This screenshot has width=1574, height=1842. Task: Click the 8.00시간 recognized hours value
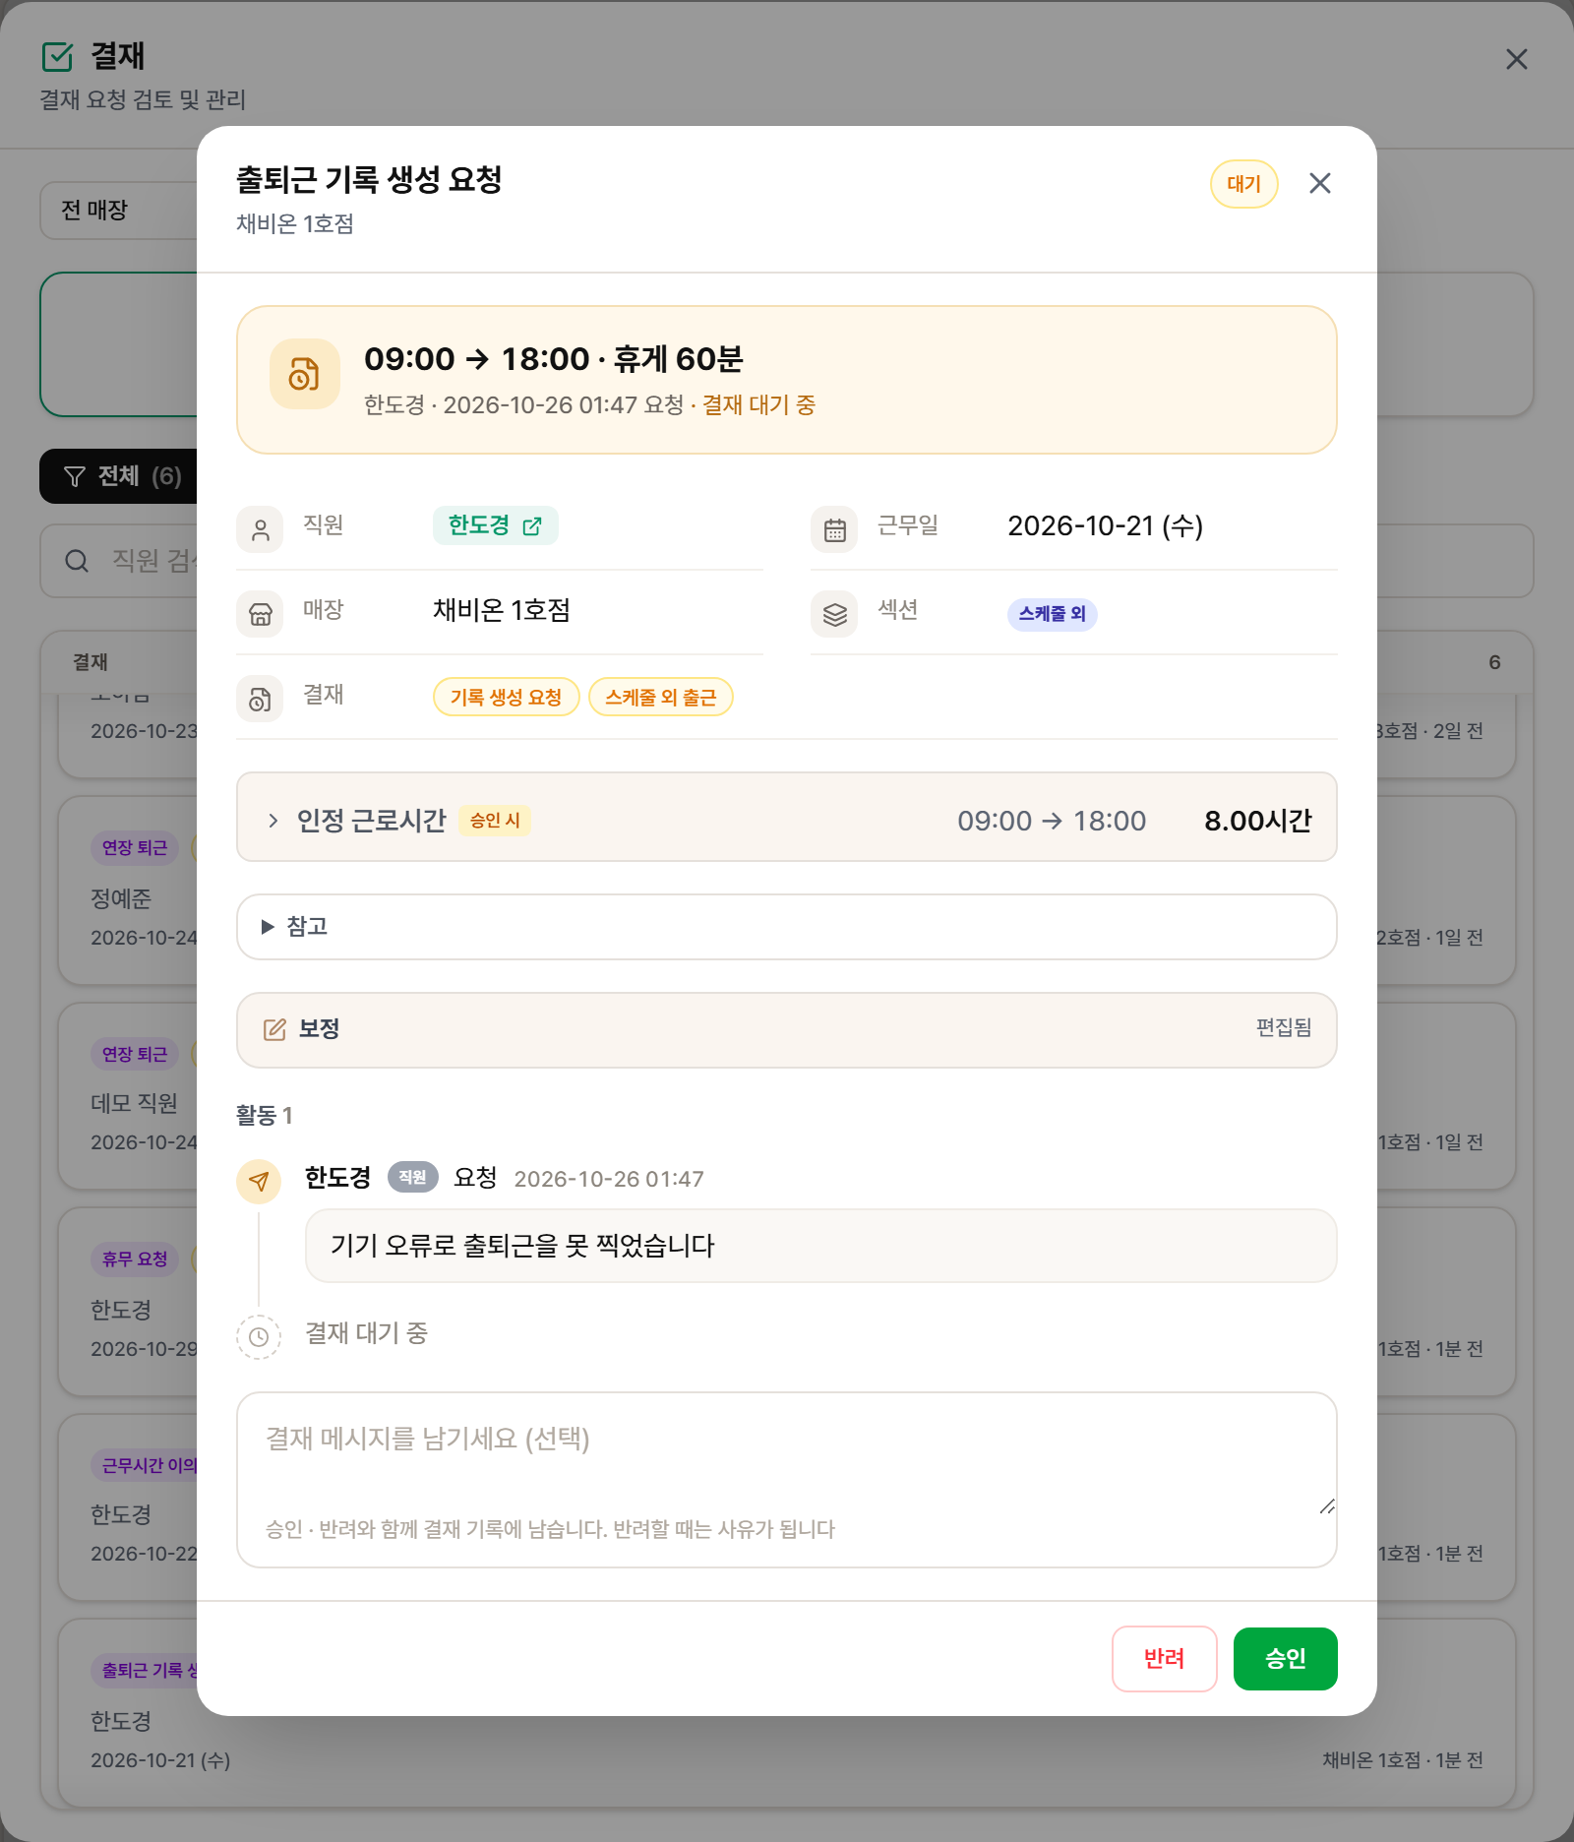pos(1257,821)
